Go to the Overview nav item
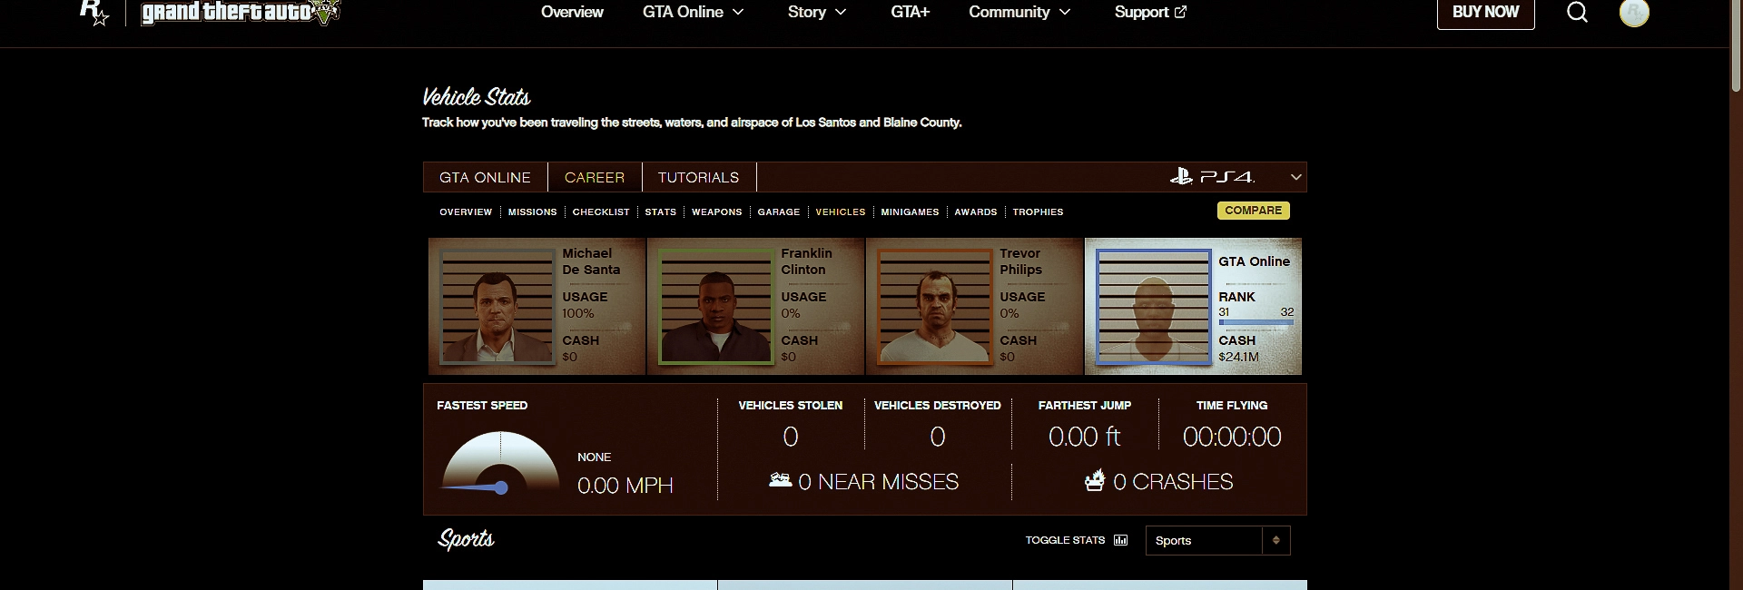Screen dimensions: 1743x590 coord(572,12)
